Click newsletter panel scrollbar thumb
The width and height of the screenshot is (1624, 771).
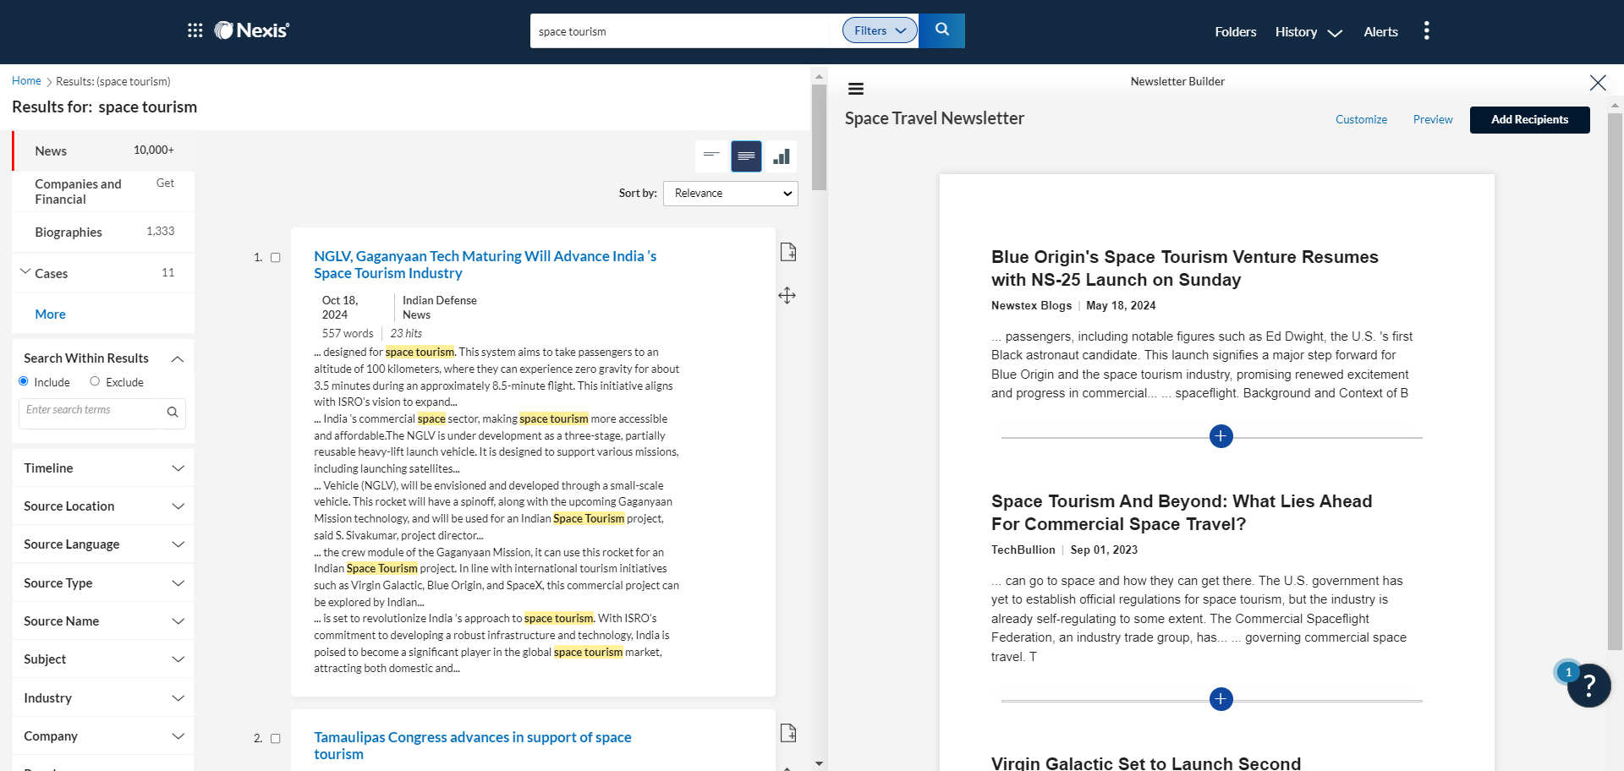pyautogui.click(x=1615, y=380)
